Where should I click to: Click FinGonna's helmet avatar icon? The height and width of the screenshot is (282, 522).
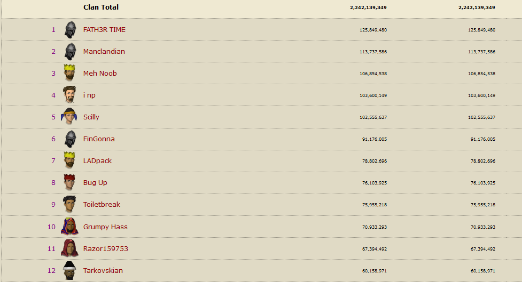coord(70,139)
